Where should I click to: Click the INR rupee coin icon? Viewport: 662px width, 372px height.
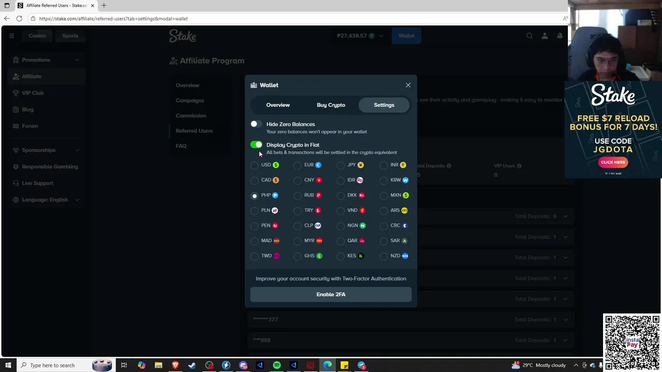(x=403, y=165)
